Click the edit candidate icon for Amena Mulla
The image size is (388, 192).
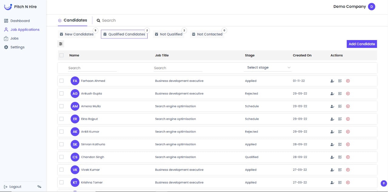point(332,106)
